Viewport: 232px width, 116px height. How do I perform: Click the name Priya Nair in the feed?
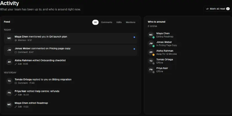tap(21, 91)
